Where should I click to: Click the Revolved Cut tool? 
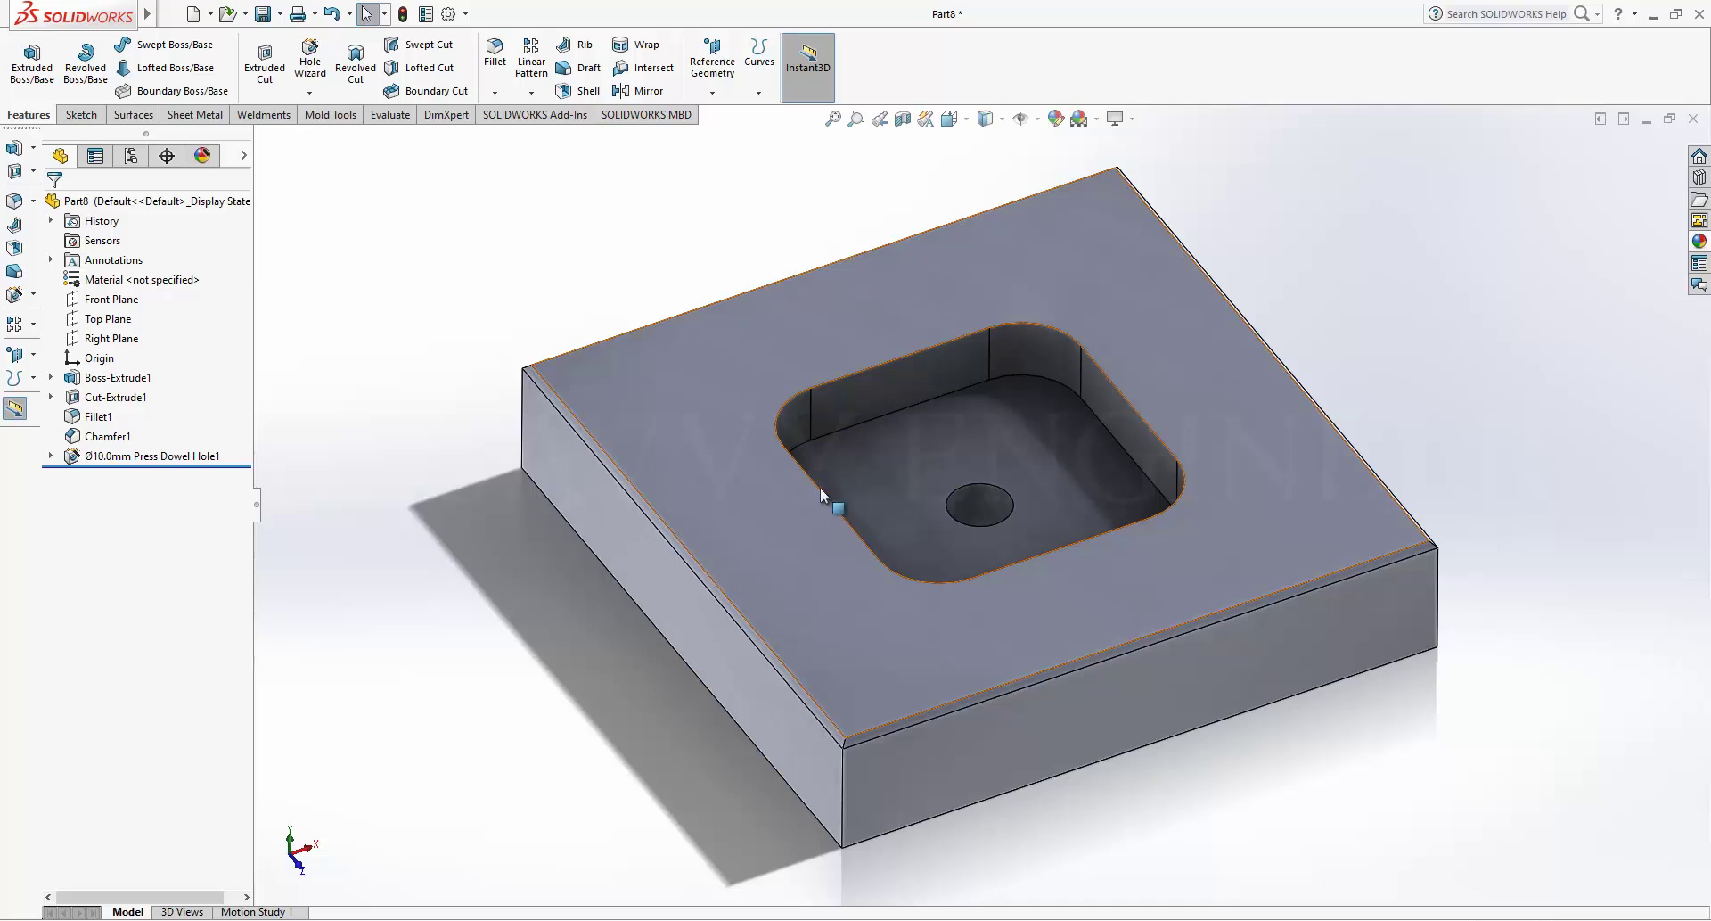[355, 64]
